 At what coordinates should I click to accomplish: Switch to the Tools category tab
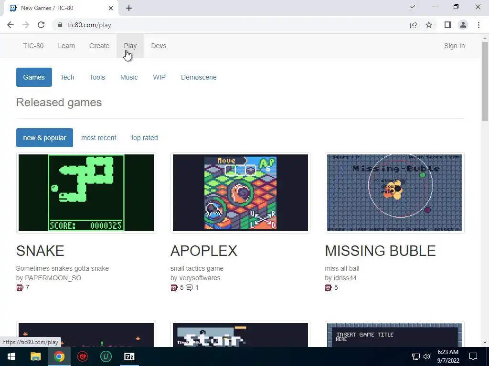97,77
